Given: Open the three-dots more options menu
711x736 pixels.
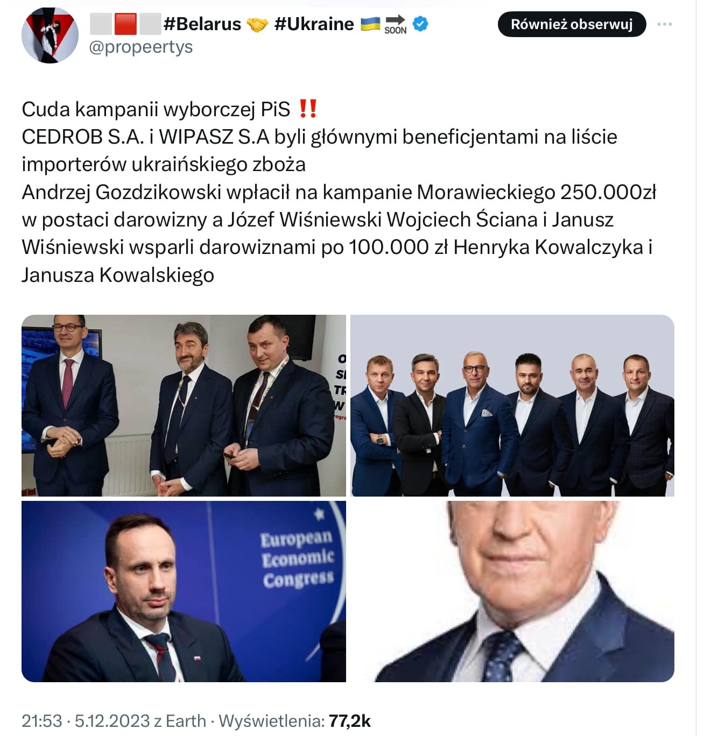Looking at the screenshot, I should pos(665,24).
